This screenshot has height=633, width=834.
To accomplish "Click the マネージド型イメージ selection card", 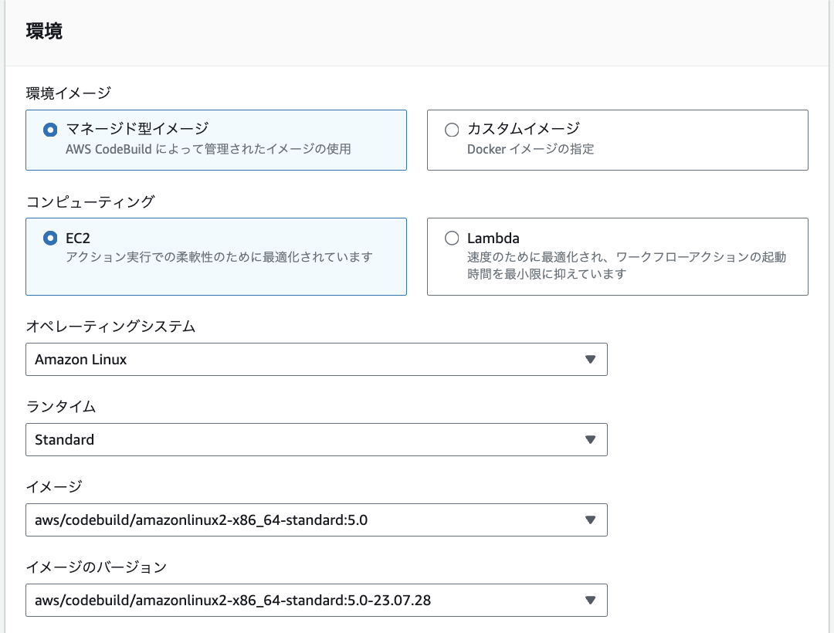I will pos(216,140).
